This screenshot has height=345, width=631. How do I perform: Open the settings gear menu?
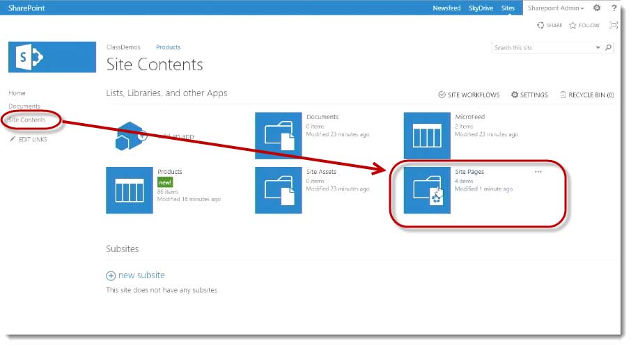pyautogui.click(x=597, y=8)
